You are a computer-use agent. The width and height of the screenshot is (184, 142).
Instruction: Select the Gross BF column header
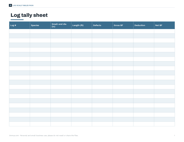point(123,25)
